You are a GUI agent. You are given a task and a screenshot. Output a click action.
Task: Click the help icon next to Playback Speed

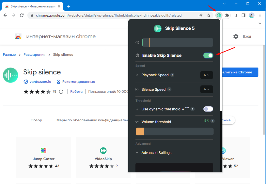[172, 75]
